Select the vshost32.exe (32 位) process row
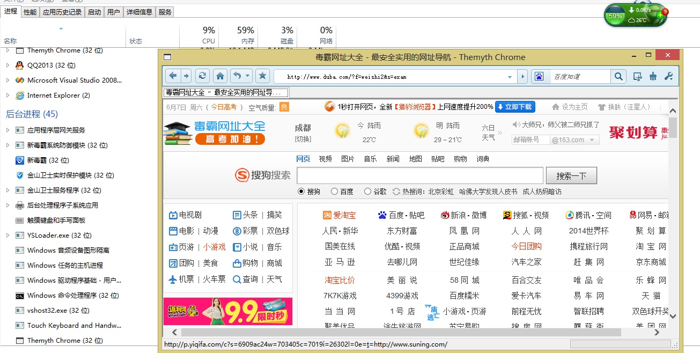Viewport: 700px width, 353px height. 58,311
